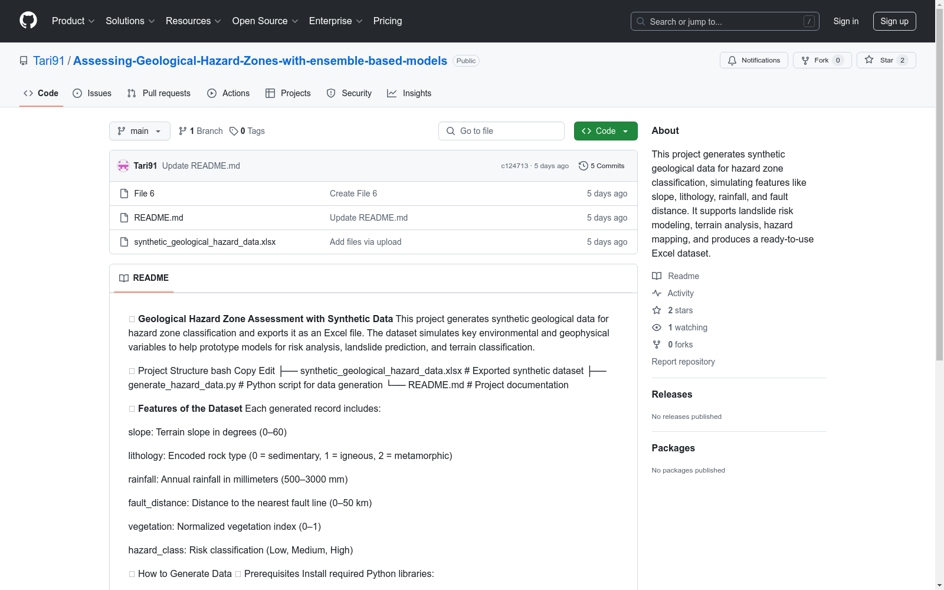Open the Tari91 owner profile link
This screenshot has height=590, width=944.
point(49,61)
